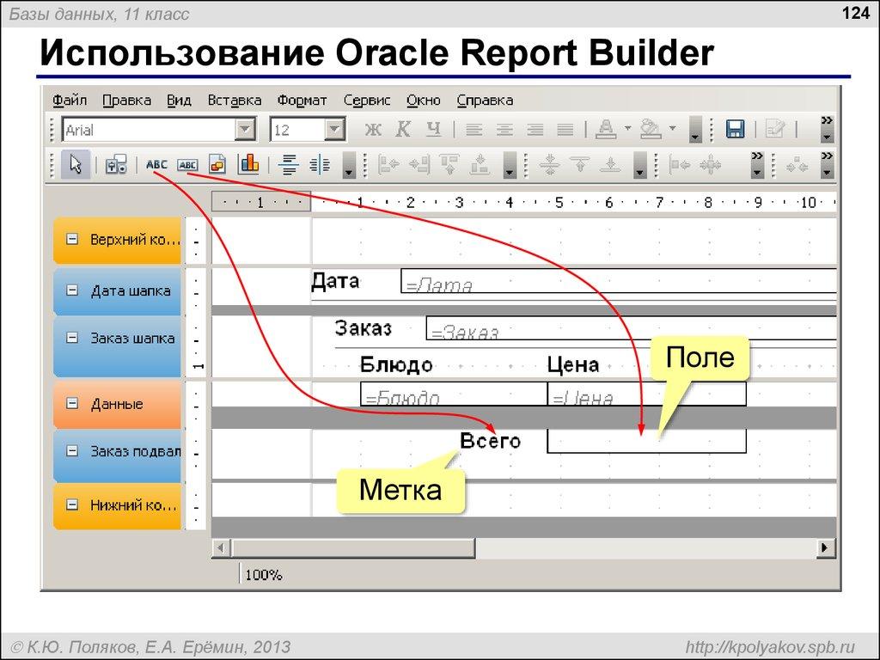
Task: Collapse the Данные section
Action: point(72,404)
